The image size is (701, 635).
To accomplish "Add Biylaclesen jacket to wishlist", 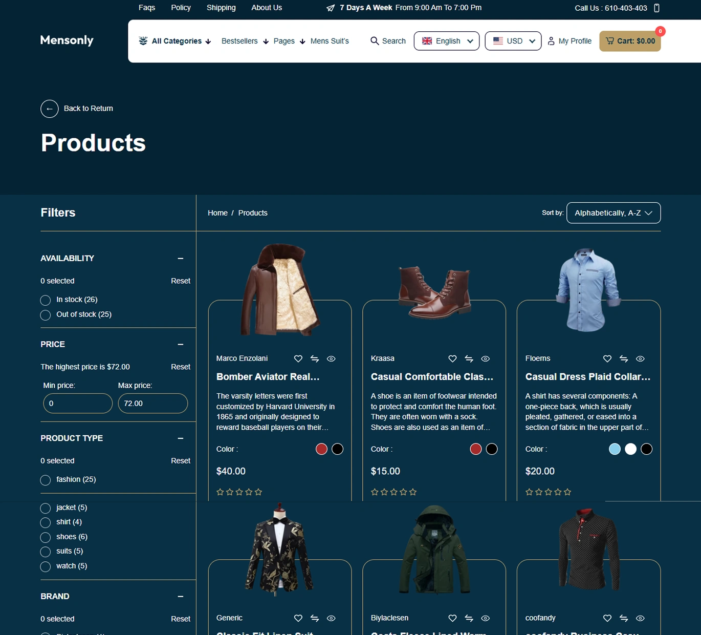I will [x=452, y=619].
